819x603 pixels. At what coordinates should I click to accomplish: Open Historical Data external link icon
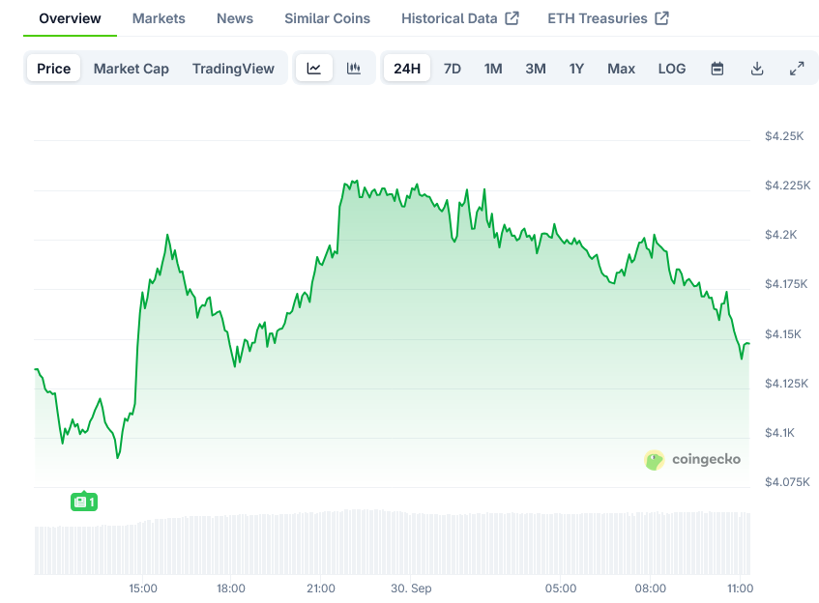(513, 17)
